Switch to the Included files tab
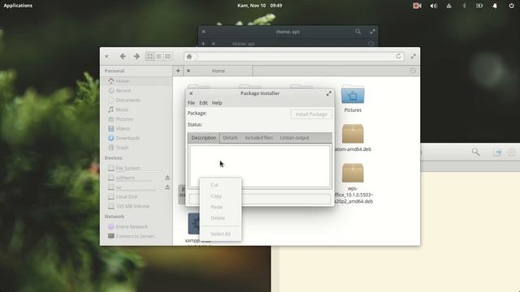Image resolution: width=520 pixels, height=292 pixels. coord(259,138)
